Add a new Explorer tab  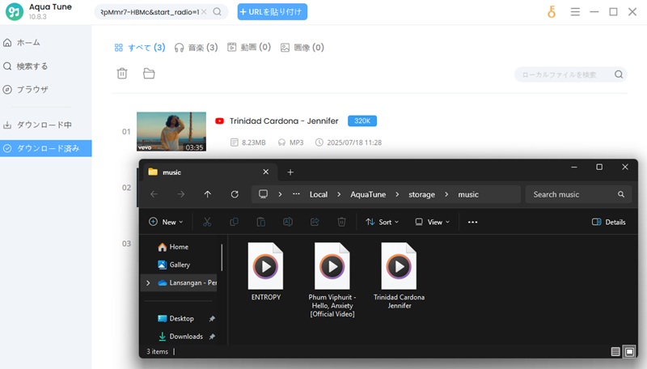(290, 172)
